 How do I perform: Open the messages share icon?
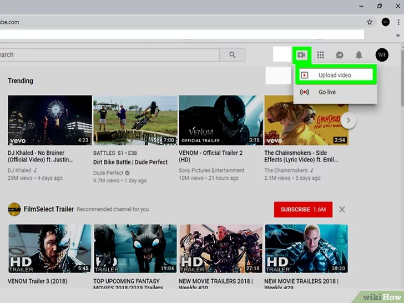pyautogui.click(x=340, y=55)
